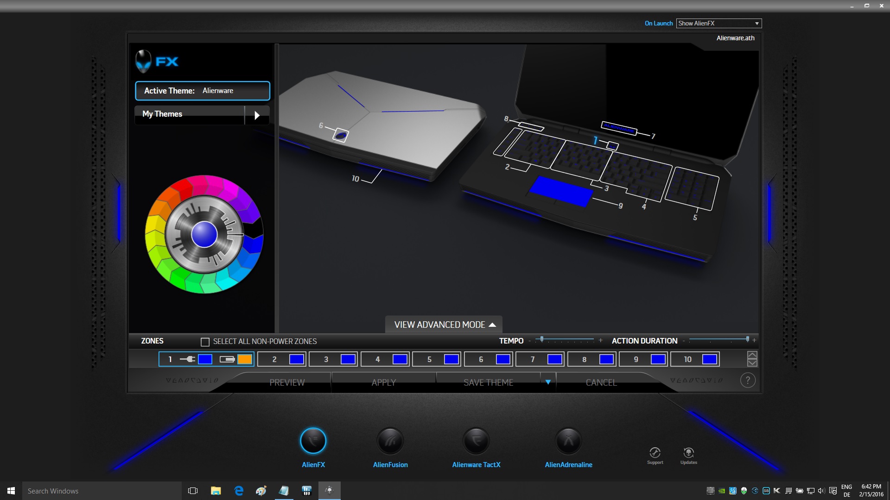This screenshot has height=500, width=890.
Task: Click zone 9 blue color swatch
Action: (x=658, y=359)
